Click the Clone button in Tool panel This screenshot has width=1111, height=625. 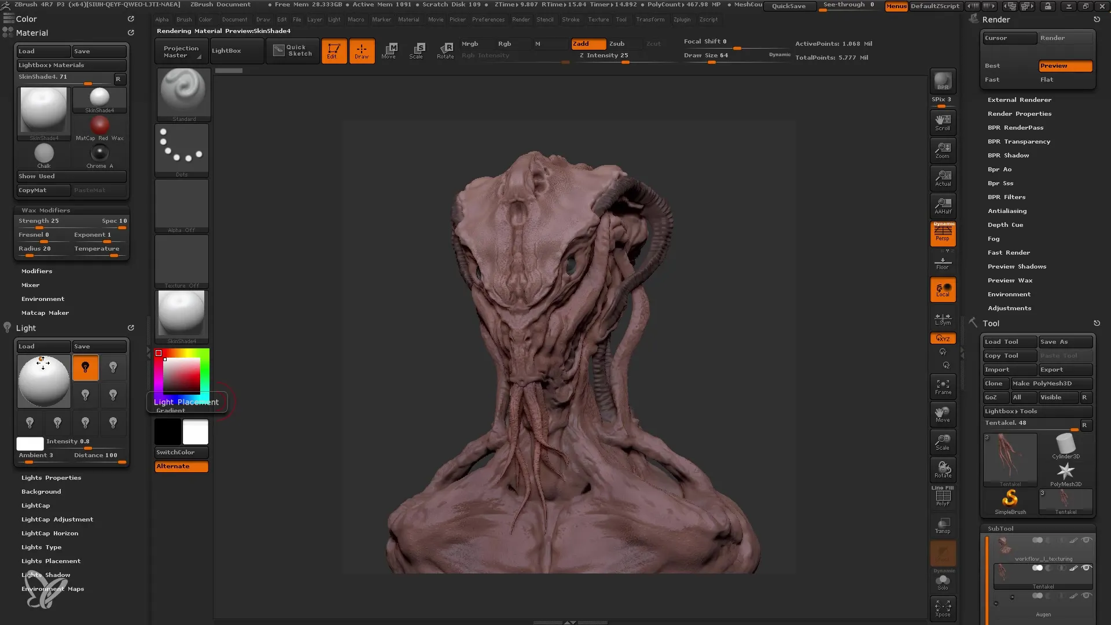pos(995,383)
